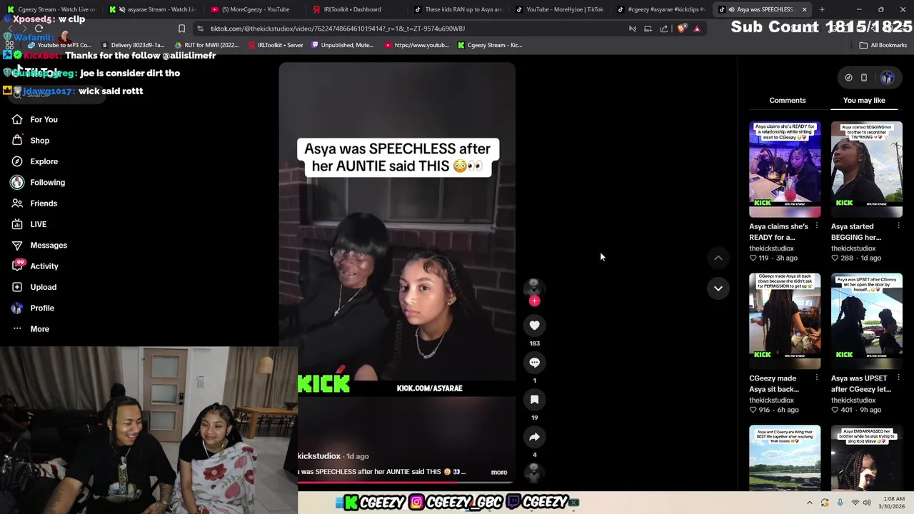Open Following feed in sidebar

[x=38, y=182]
